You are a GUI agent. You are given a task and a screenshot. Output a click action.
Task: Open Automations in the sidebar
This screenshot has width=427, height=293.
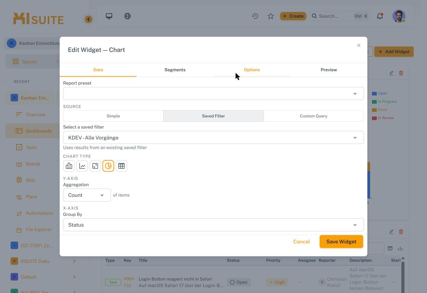pyautogui.click(x=39, y=213)
